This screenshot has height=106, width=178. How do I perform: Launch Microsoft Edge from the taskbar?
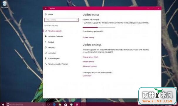point(54,105)
